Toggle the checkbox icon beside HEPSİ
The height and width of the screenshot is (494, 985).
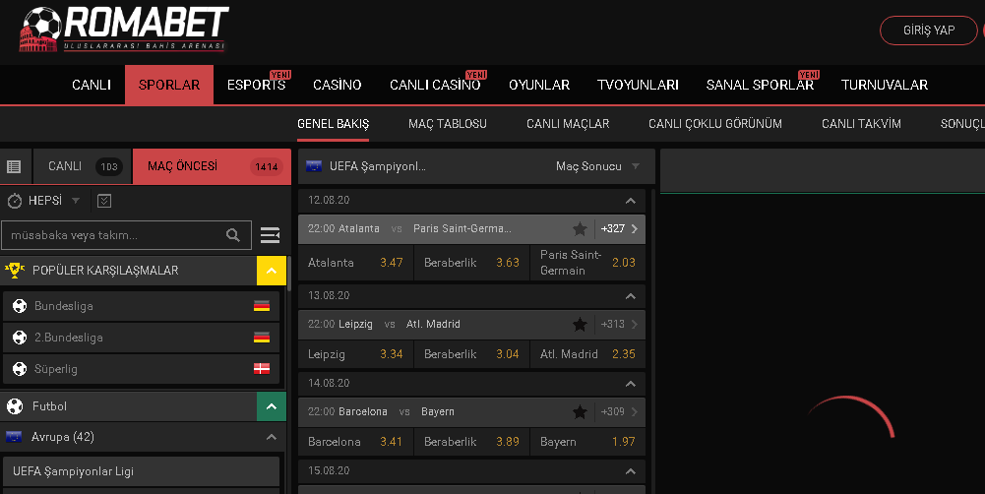104,201
